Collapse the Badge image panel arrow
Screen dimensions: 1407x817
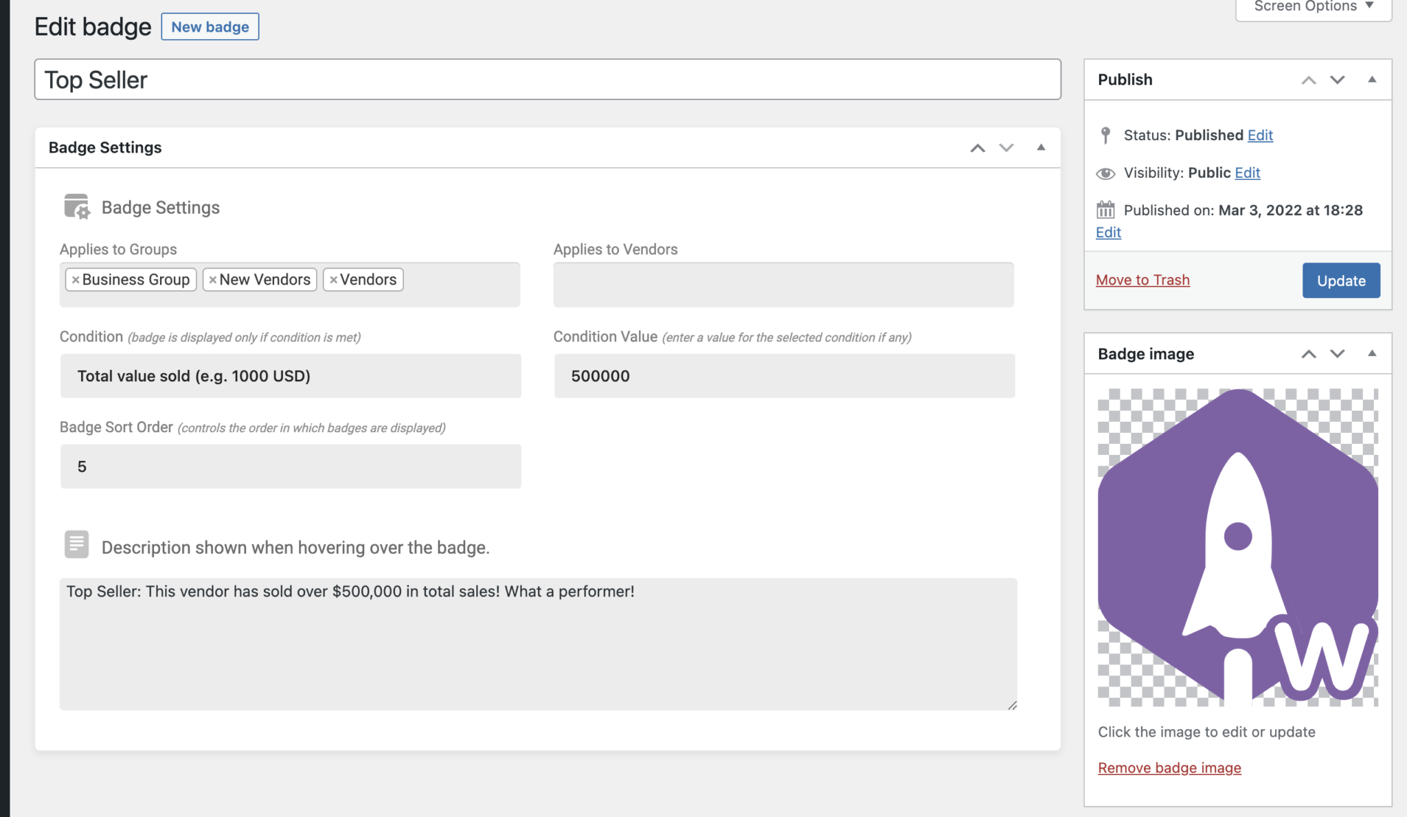pyautogui.click(x=1372, y=353)
